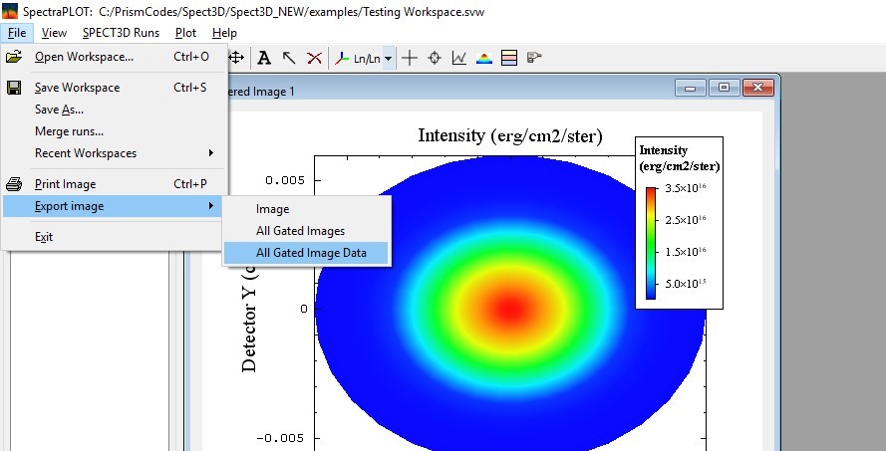This screenshot has height=451, width=886.
Task: Click the line graph lineout icon
Action: point(459,58)
